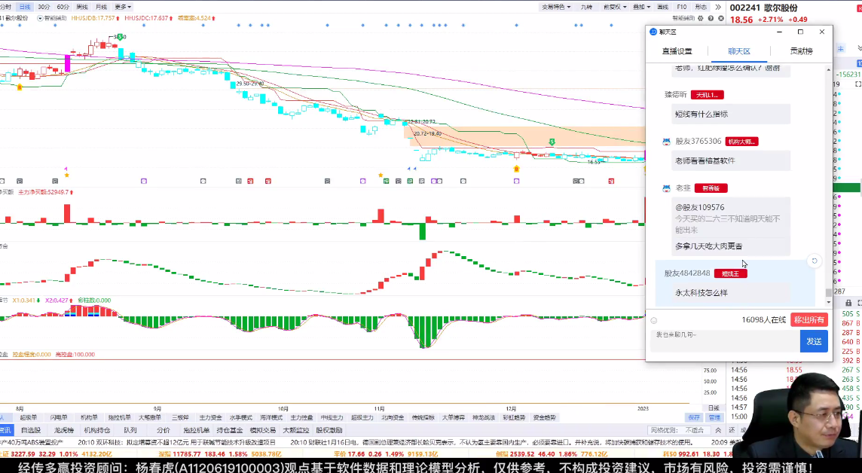This screenshot has width=862, height=473.
Task: Select the 主力资金 indicator tab
Action: click(x=210, y=417)
